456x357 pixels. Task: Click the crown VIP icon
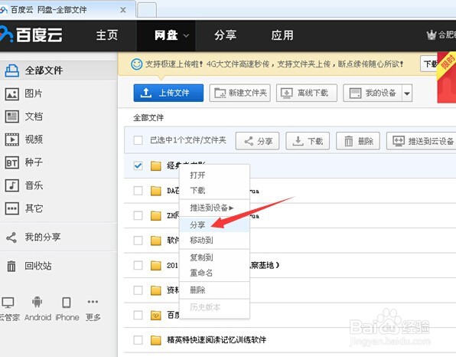(x=432, y=35)
